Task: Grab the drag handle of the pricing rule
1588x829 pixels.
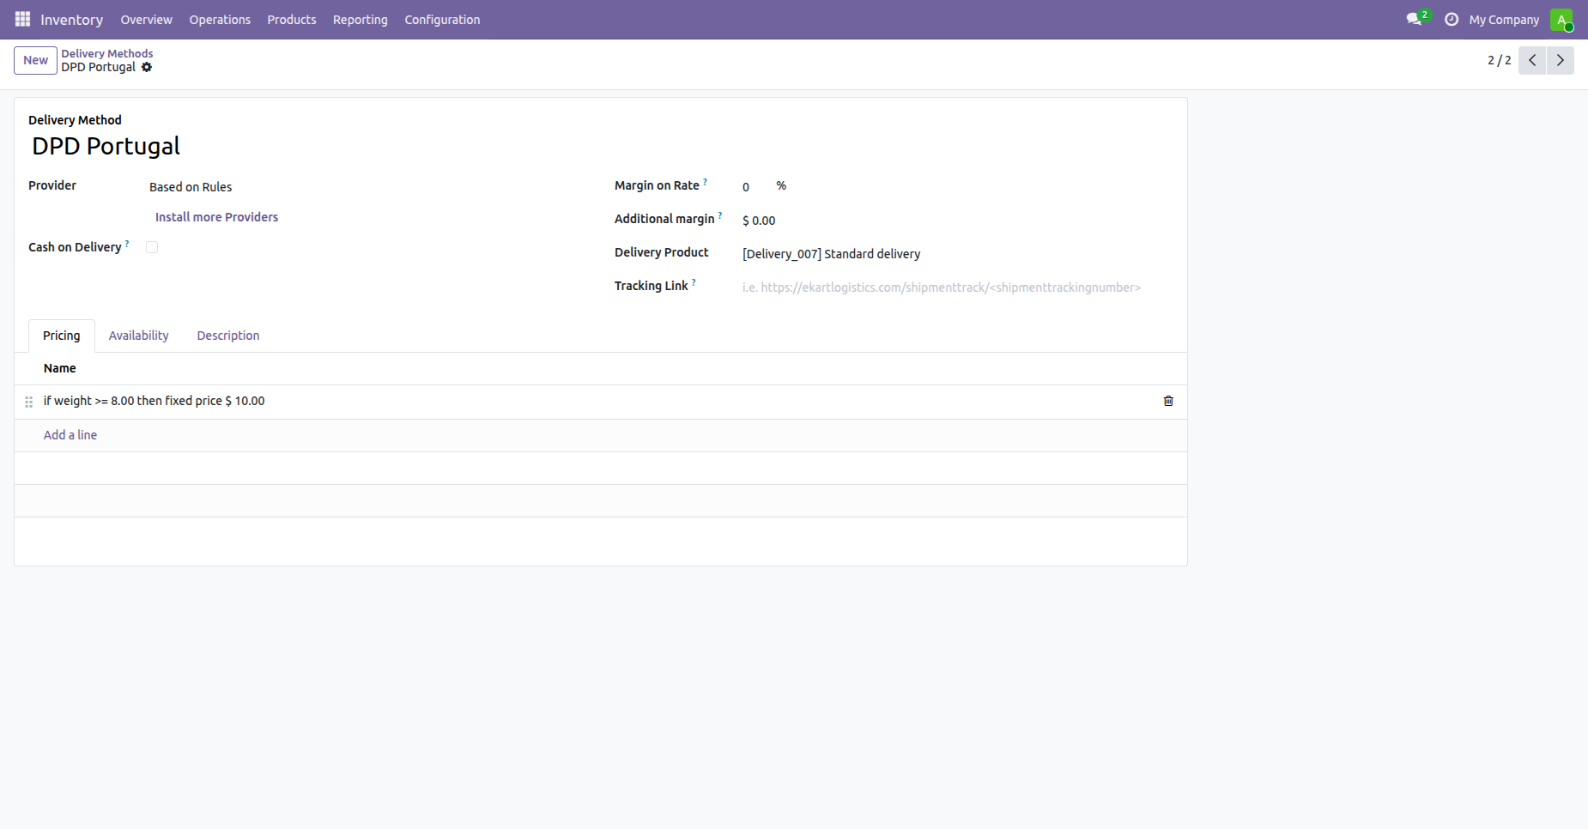Action: (29, 402)
